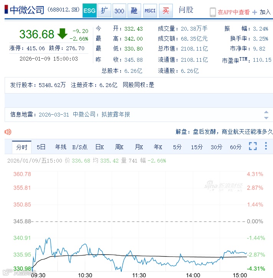The height and width of the screenshot is (278, 273).
Task: Open 在APP中查看 link
Action: click(x=233, y=12)
